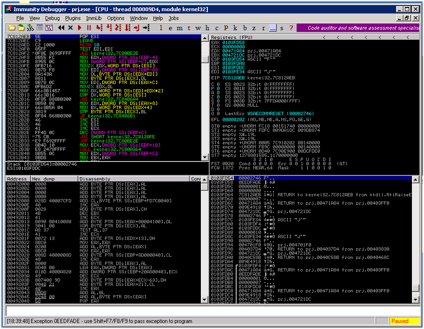Show threads via the 't' button
This screenshot has width=424, height=329.
[189, 28]
